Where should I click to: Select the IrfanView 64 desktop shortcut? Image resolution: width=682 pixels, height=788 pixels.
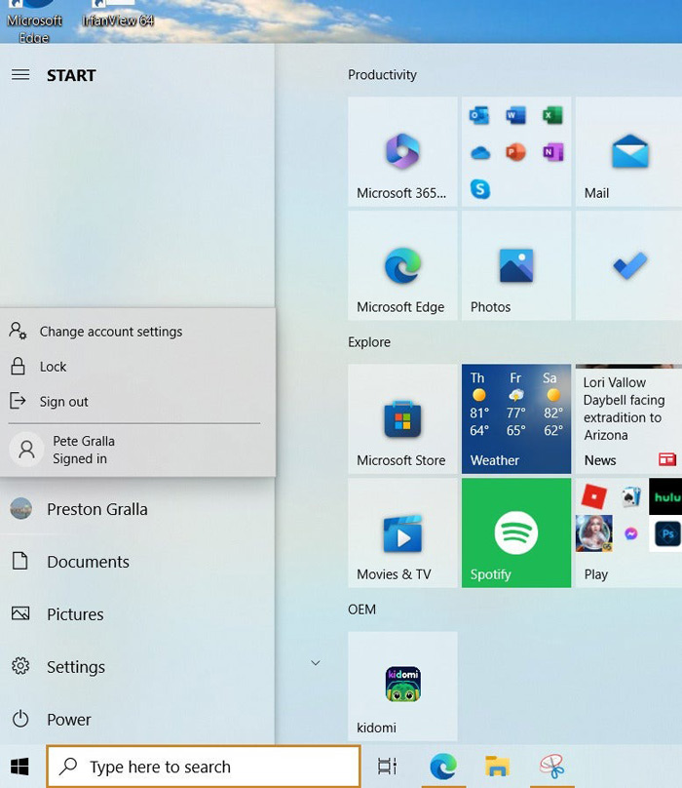(x=118, y=14)
